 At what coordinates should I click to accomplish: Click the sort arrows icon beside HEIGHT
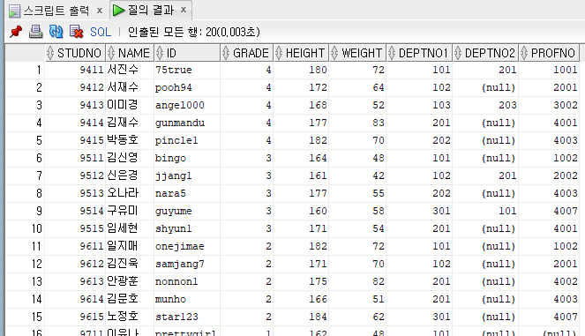[x=279, y=53]
